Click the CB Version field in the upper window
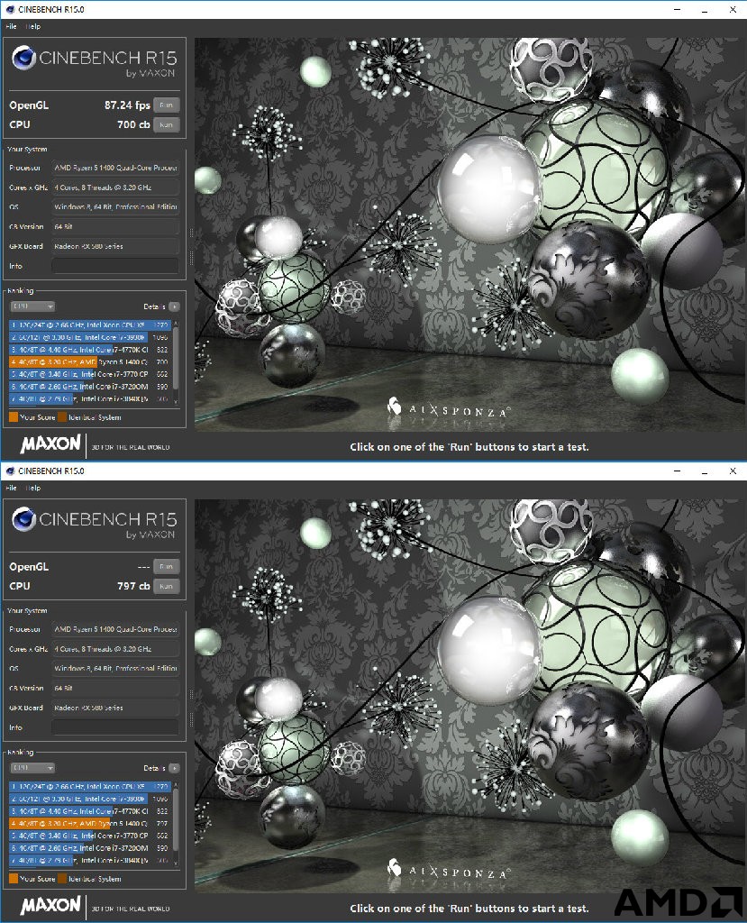 115,226
